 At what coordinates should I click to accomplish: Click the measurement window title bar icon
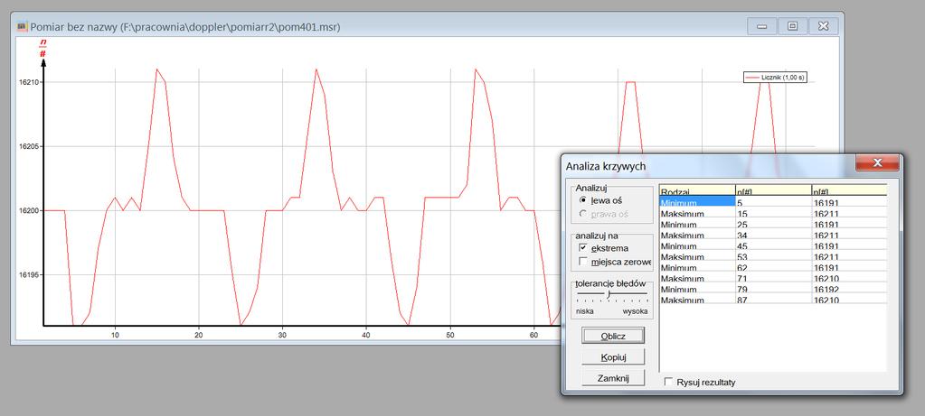click(x=23, y=26)
